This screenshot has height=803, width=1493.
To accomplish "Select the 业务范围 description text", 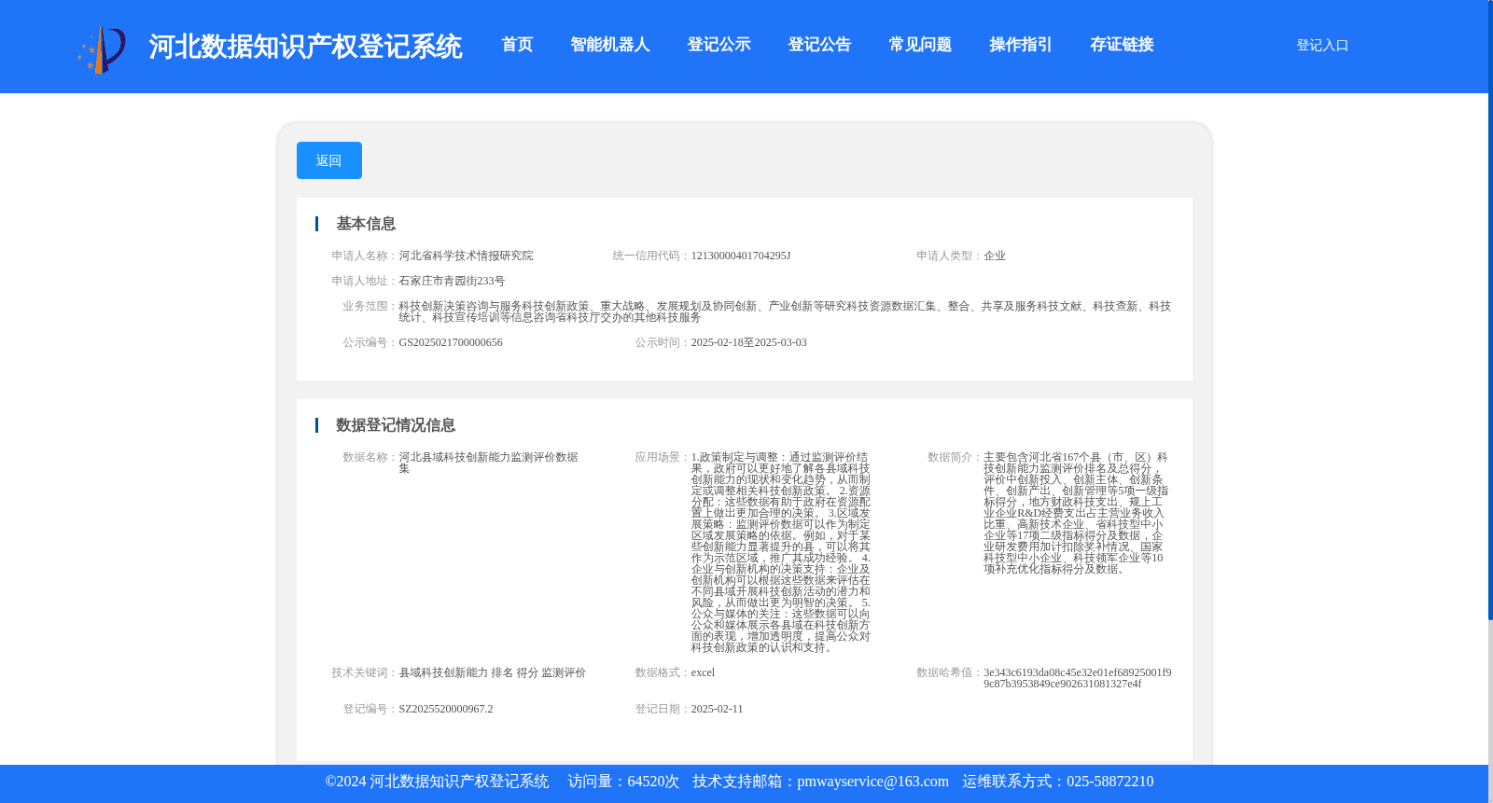I will [785, 312].
